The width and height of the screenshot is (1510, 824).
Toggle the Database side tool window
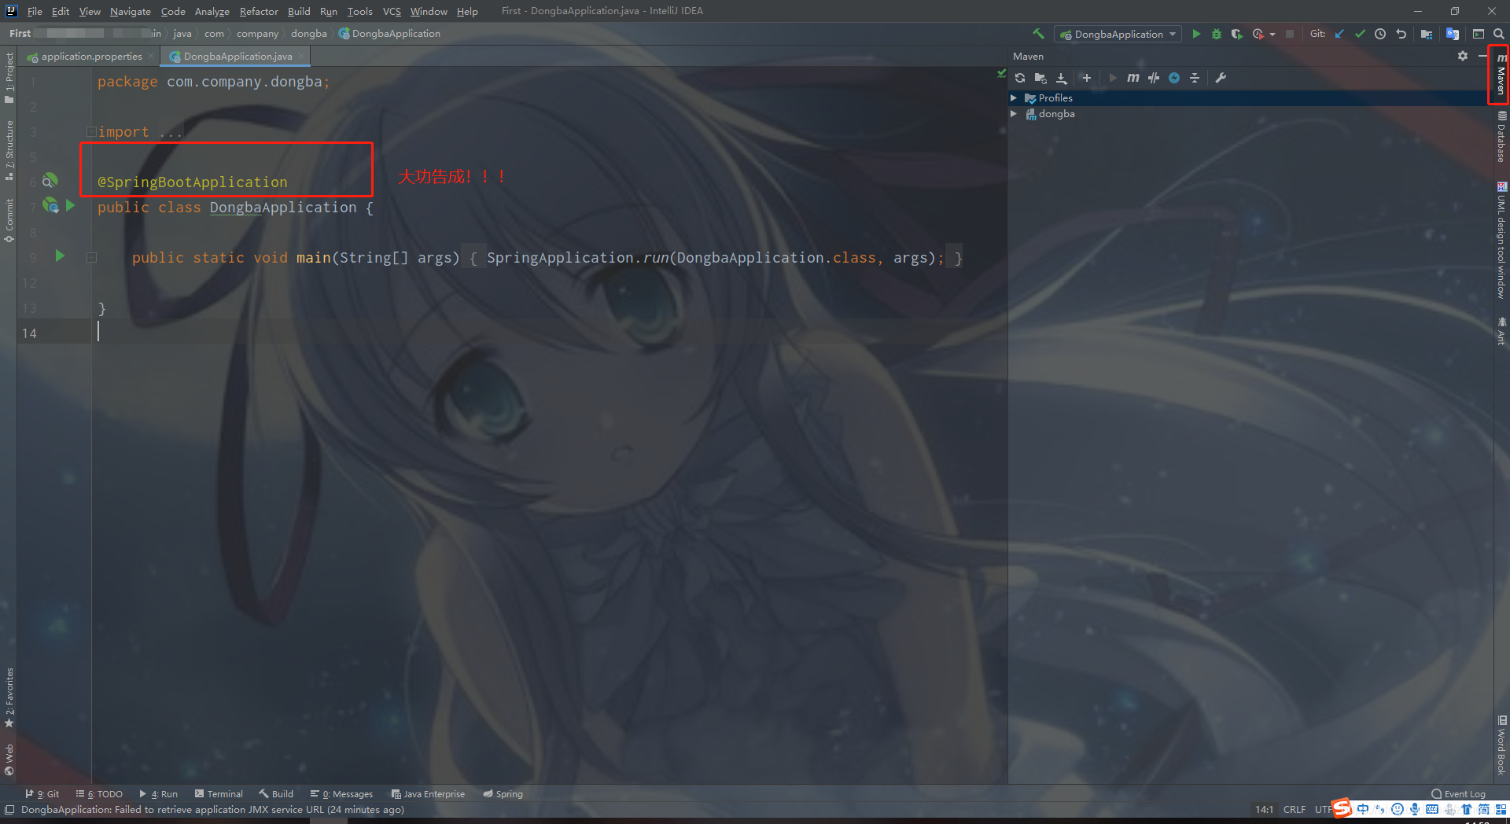[x=1501, y=136]
